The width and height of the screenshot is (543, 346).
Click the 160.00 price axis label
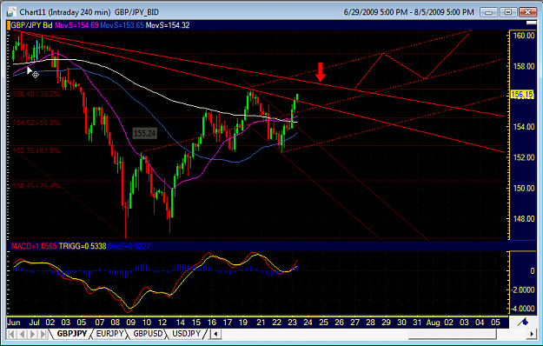click(524, 36)
